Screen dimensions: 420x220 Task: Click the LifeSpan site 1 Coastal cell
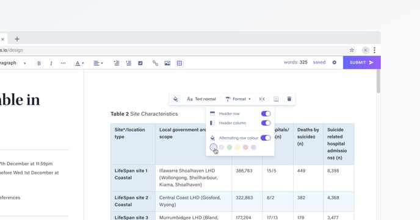[133, 178]
